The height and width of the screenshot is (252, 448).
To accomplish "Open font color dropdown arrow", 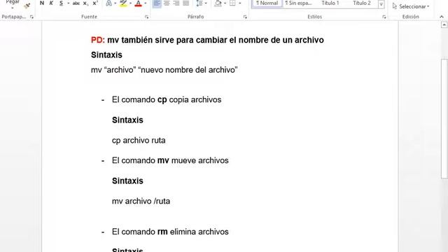I will tap(146, 3).
